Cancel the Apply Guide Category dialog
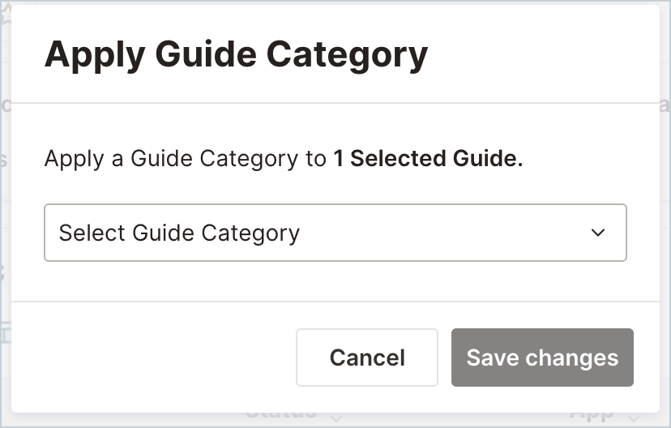Image resolution: width=671 pixels, height=428 pixels. pos(367,357)
